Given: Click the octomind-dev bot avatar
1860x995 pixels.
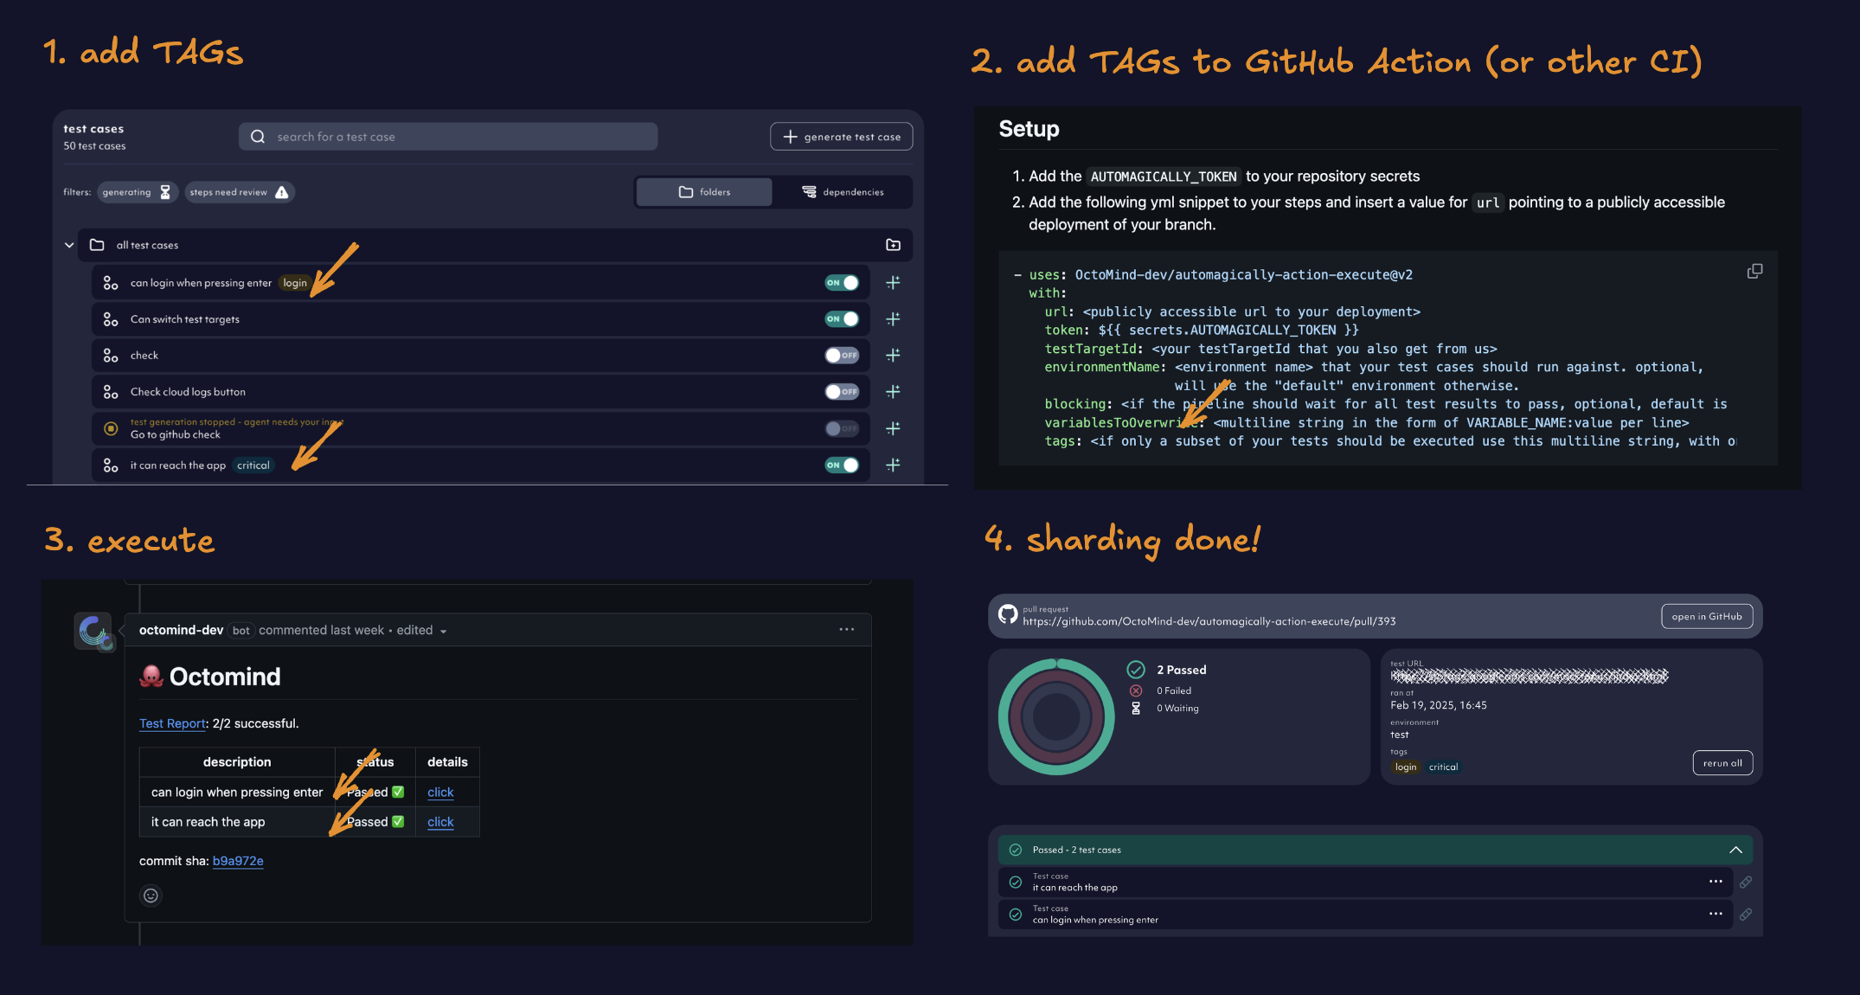Looking at the screenshot, I should click(x=93, y=632).
